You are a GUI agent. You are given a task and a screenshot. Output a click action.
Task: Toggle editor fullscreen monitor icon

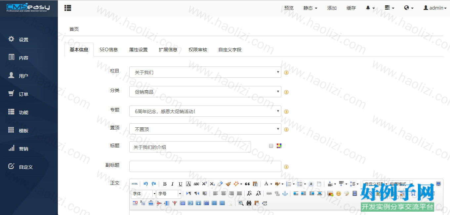click(438, 184)
